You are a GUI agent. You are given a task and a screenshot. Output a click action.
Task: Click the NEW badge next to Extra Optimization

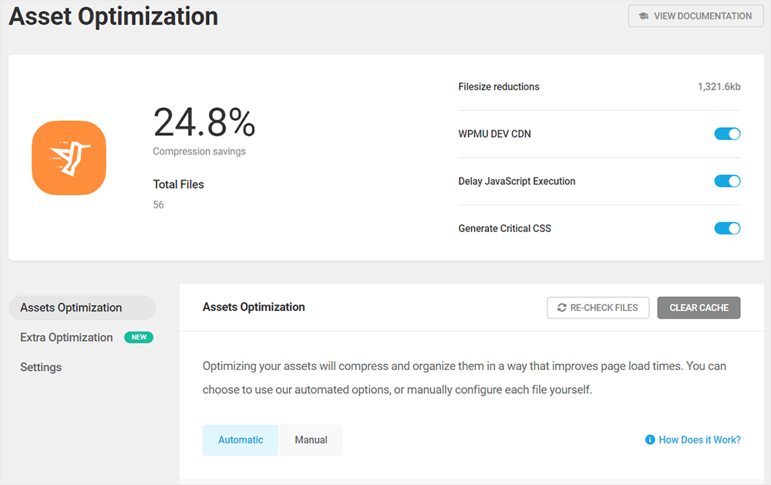tap(139, 338)
